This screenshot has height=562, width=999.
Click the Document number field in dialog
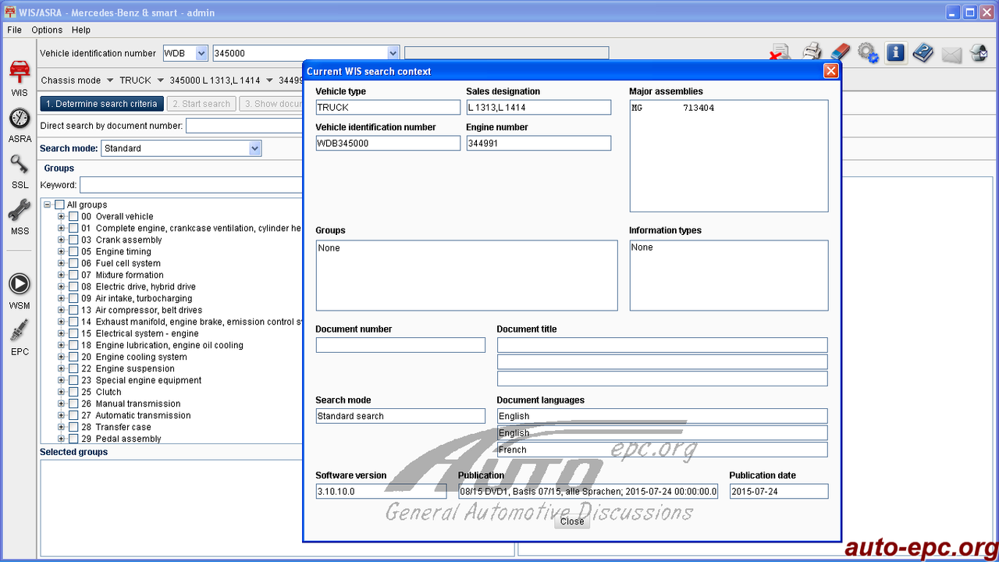click(400, 345)
